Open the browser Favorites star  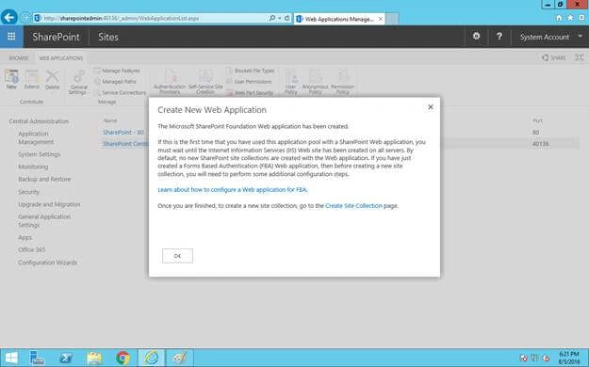[x=570, y=18]
